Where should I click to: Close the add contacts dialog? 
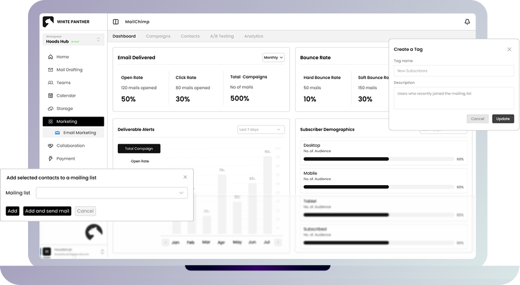click(x=185, y=177)
